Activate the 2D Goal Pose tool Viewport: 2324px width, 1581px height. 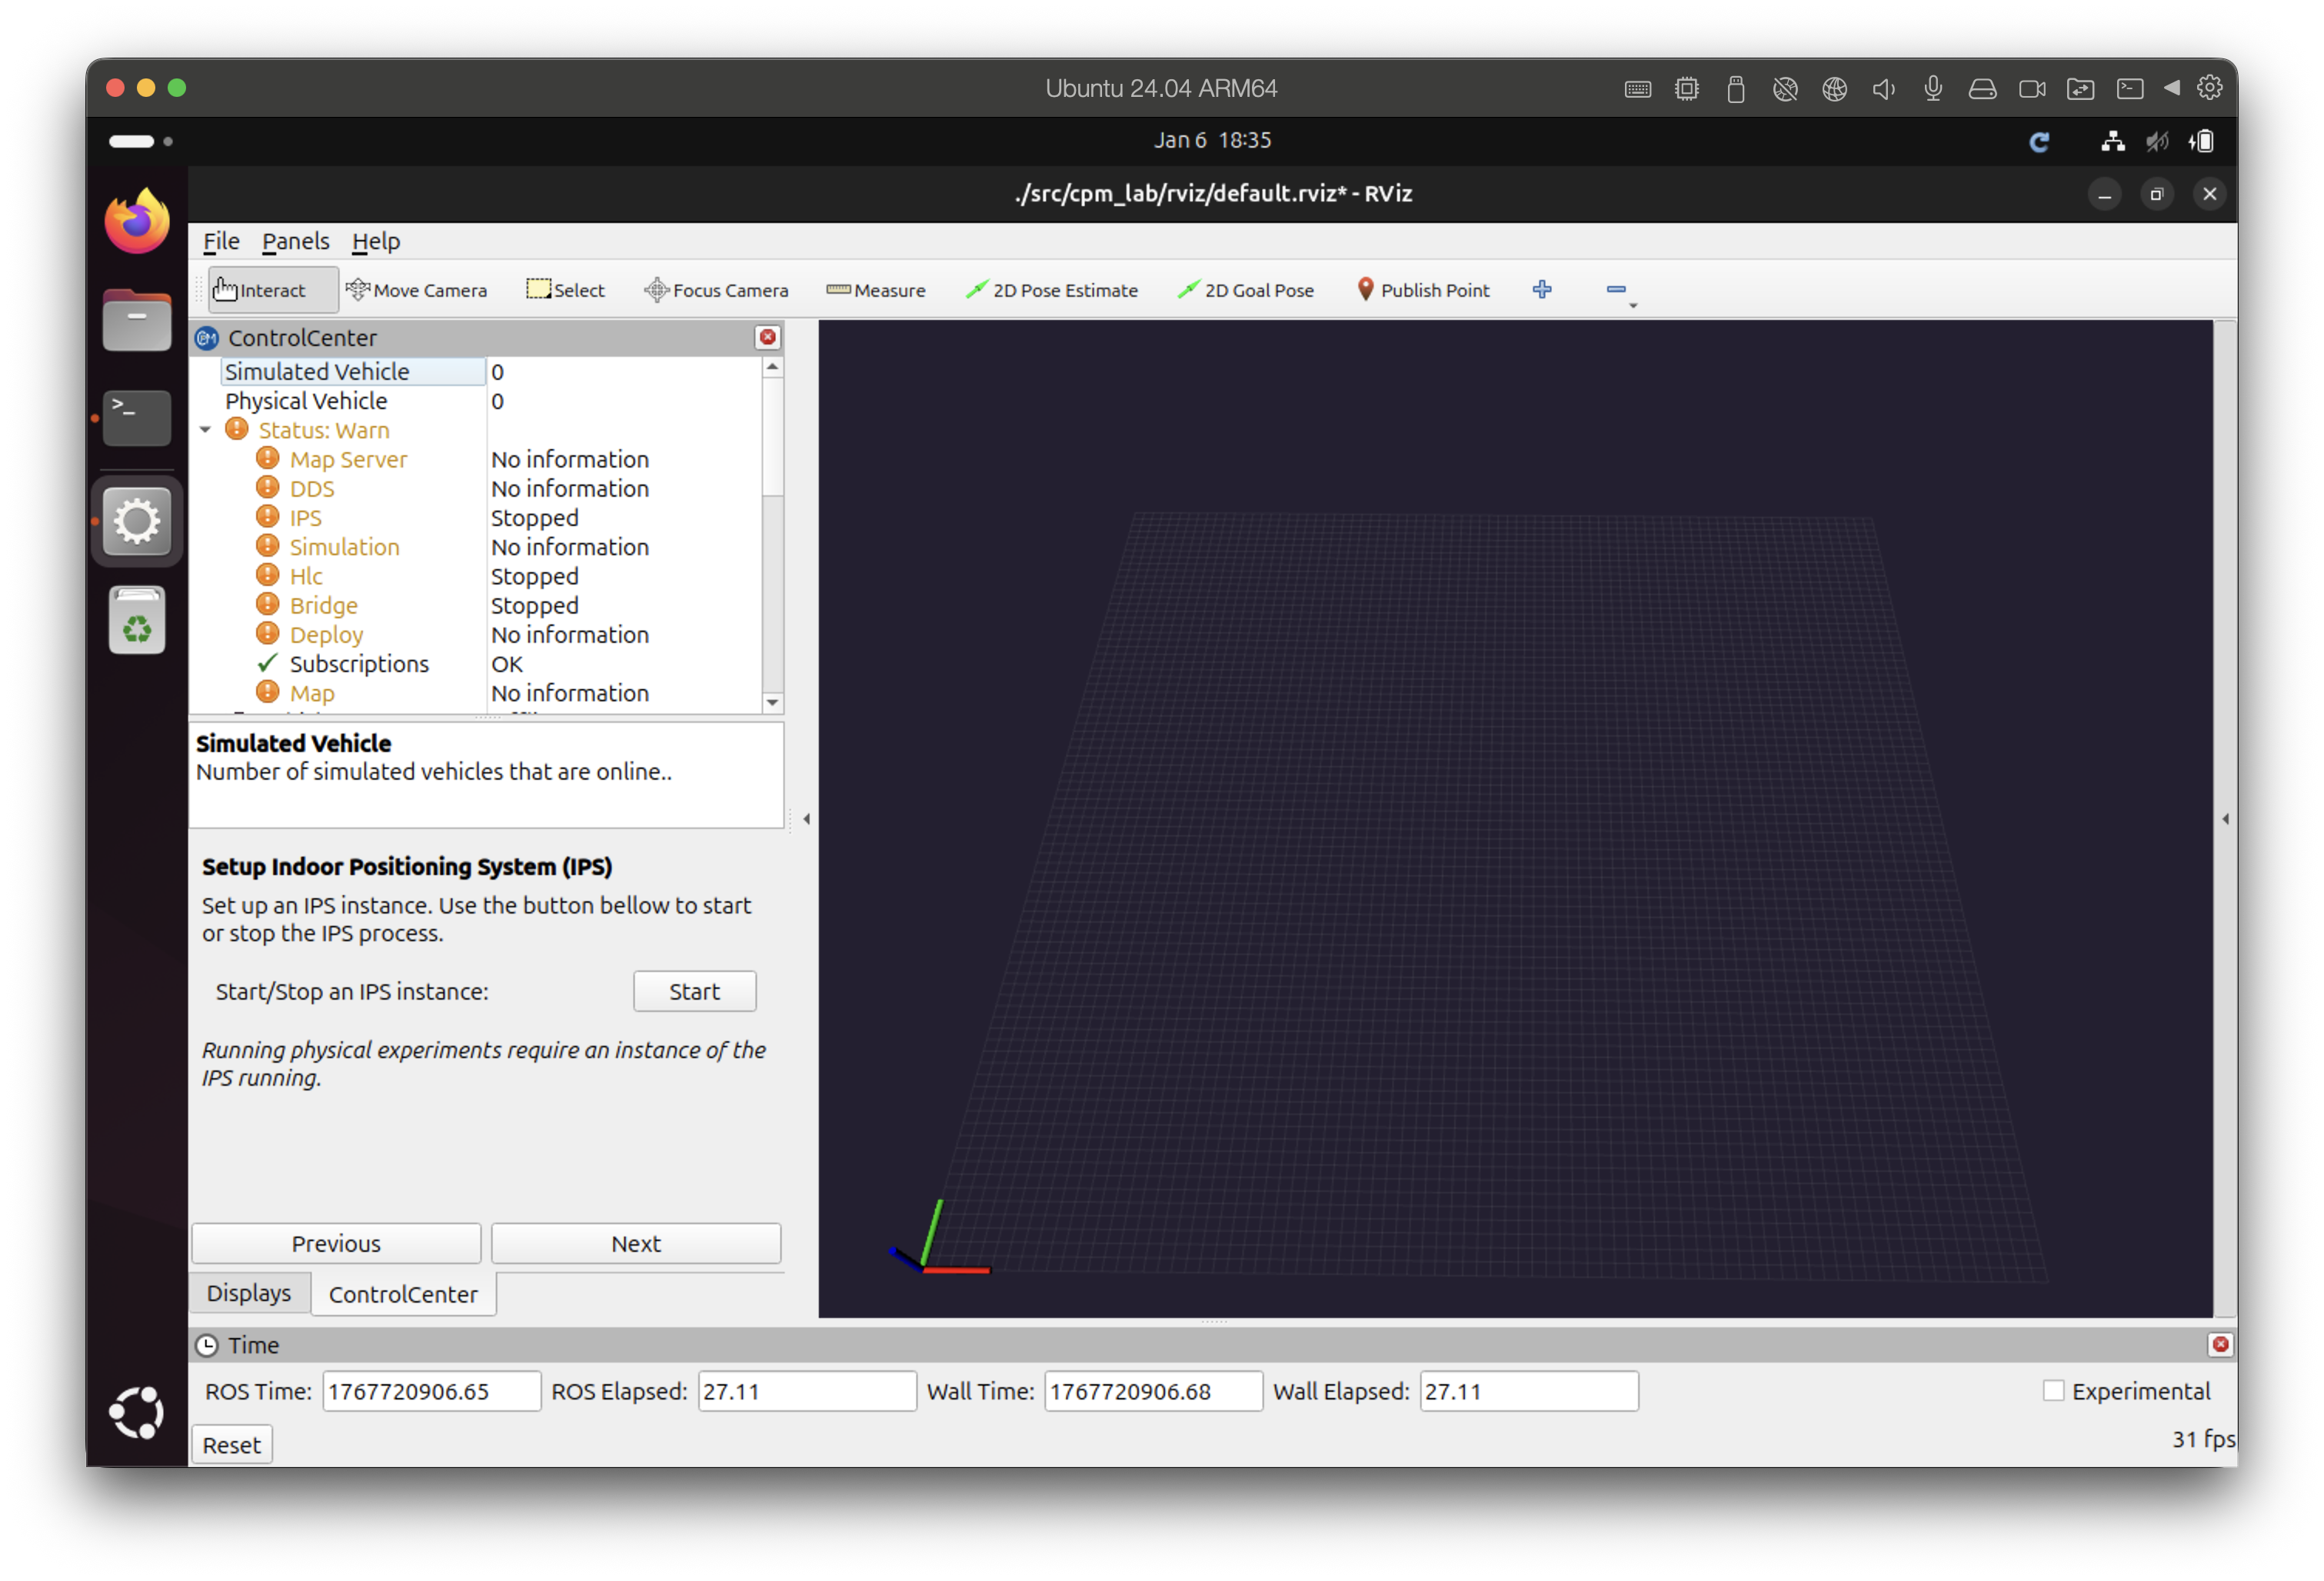[1246, 290]
